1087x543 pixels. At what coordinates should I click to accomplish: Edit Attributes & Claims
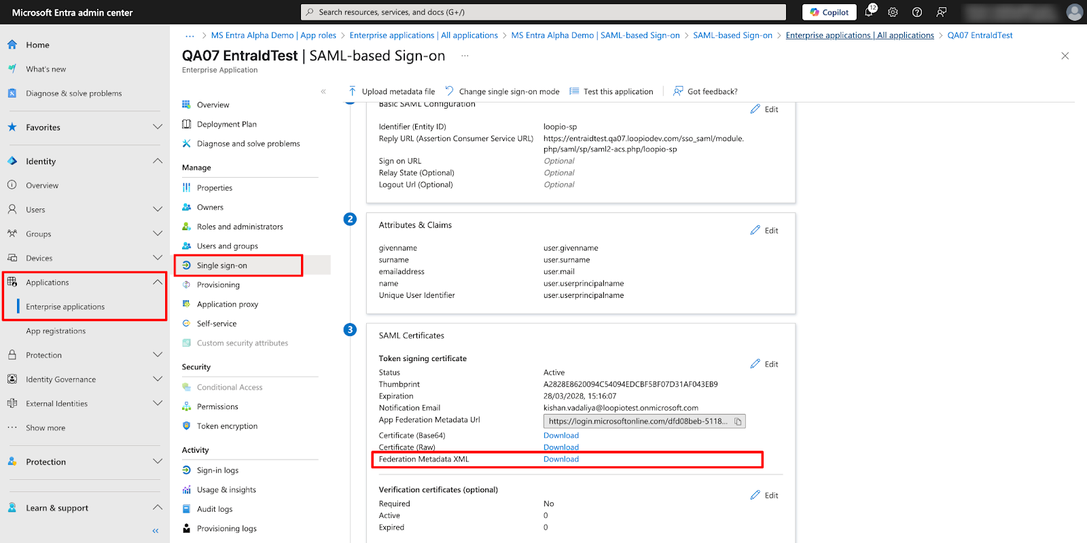pos(764,231)
